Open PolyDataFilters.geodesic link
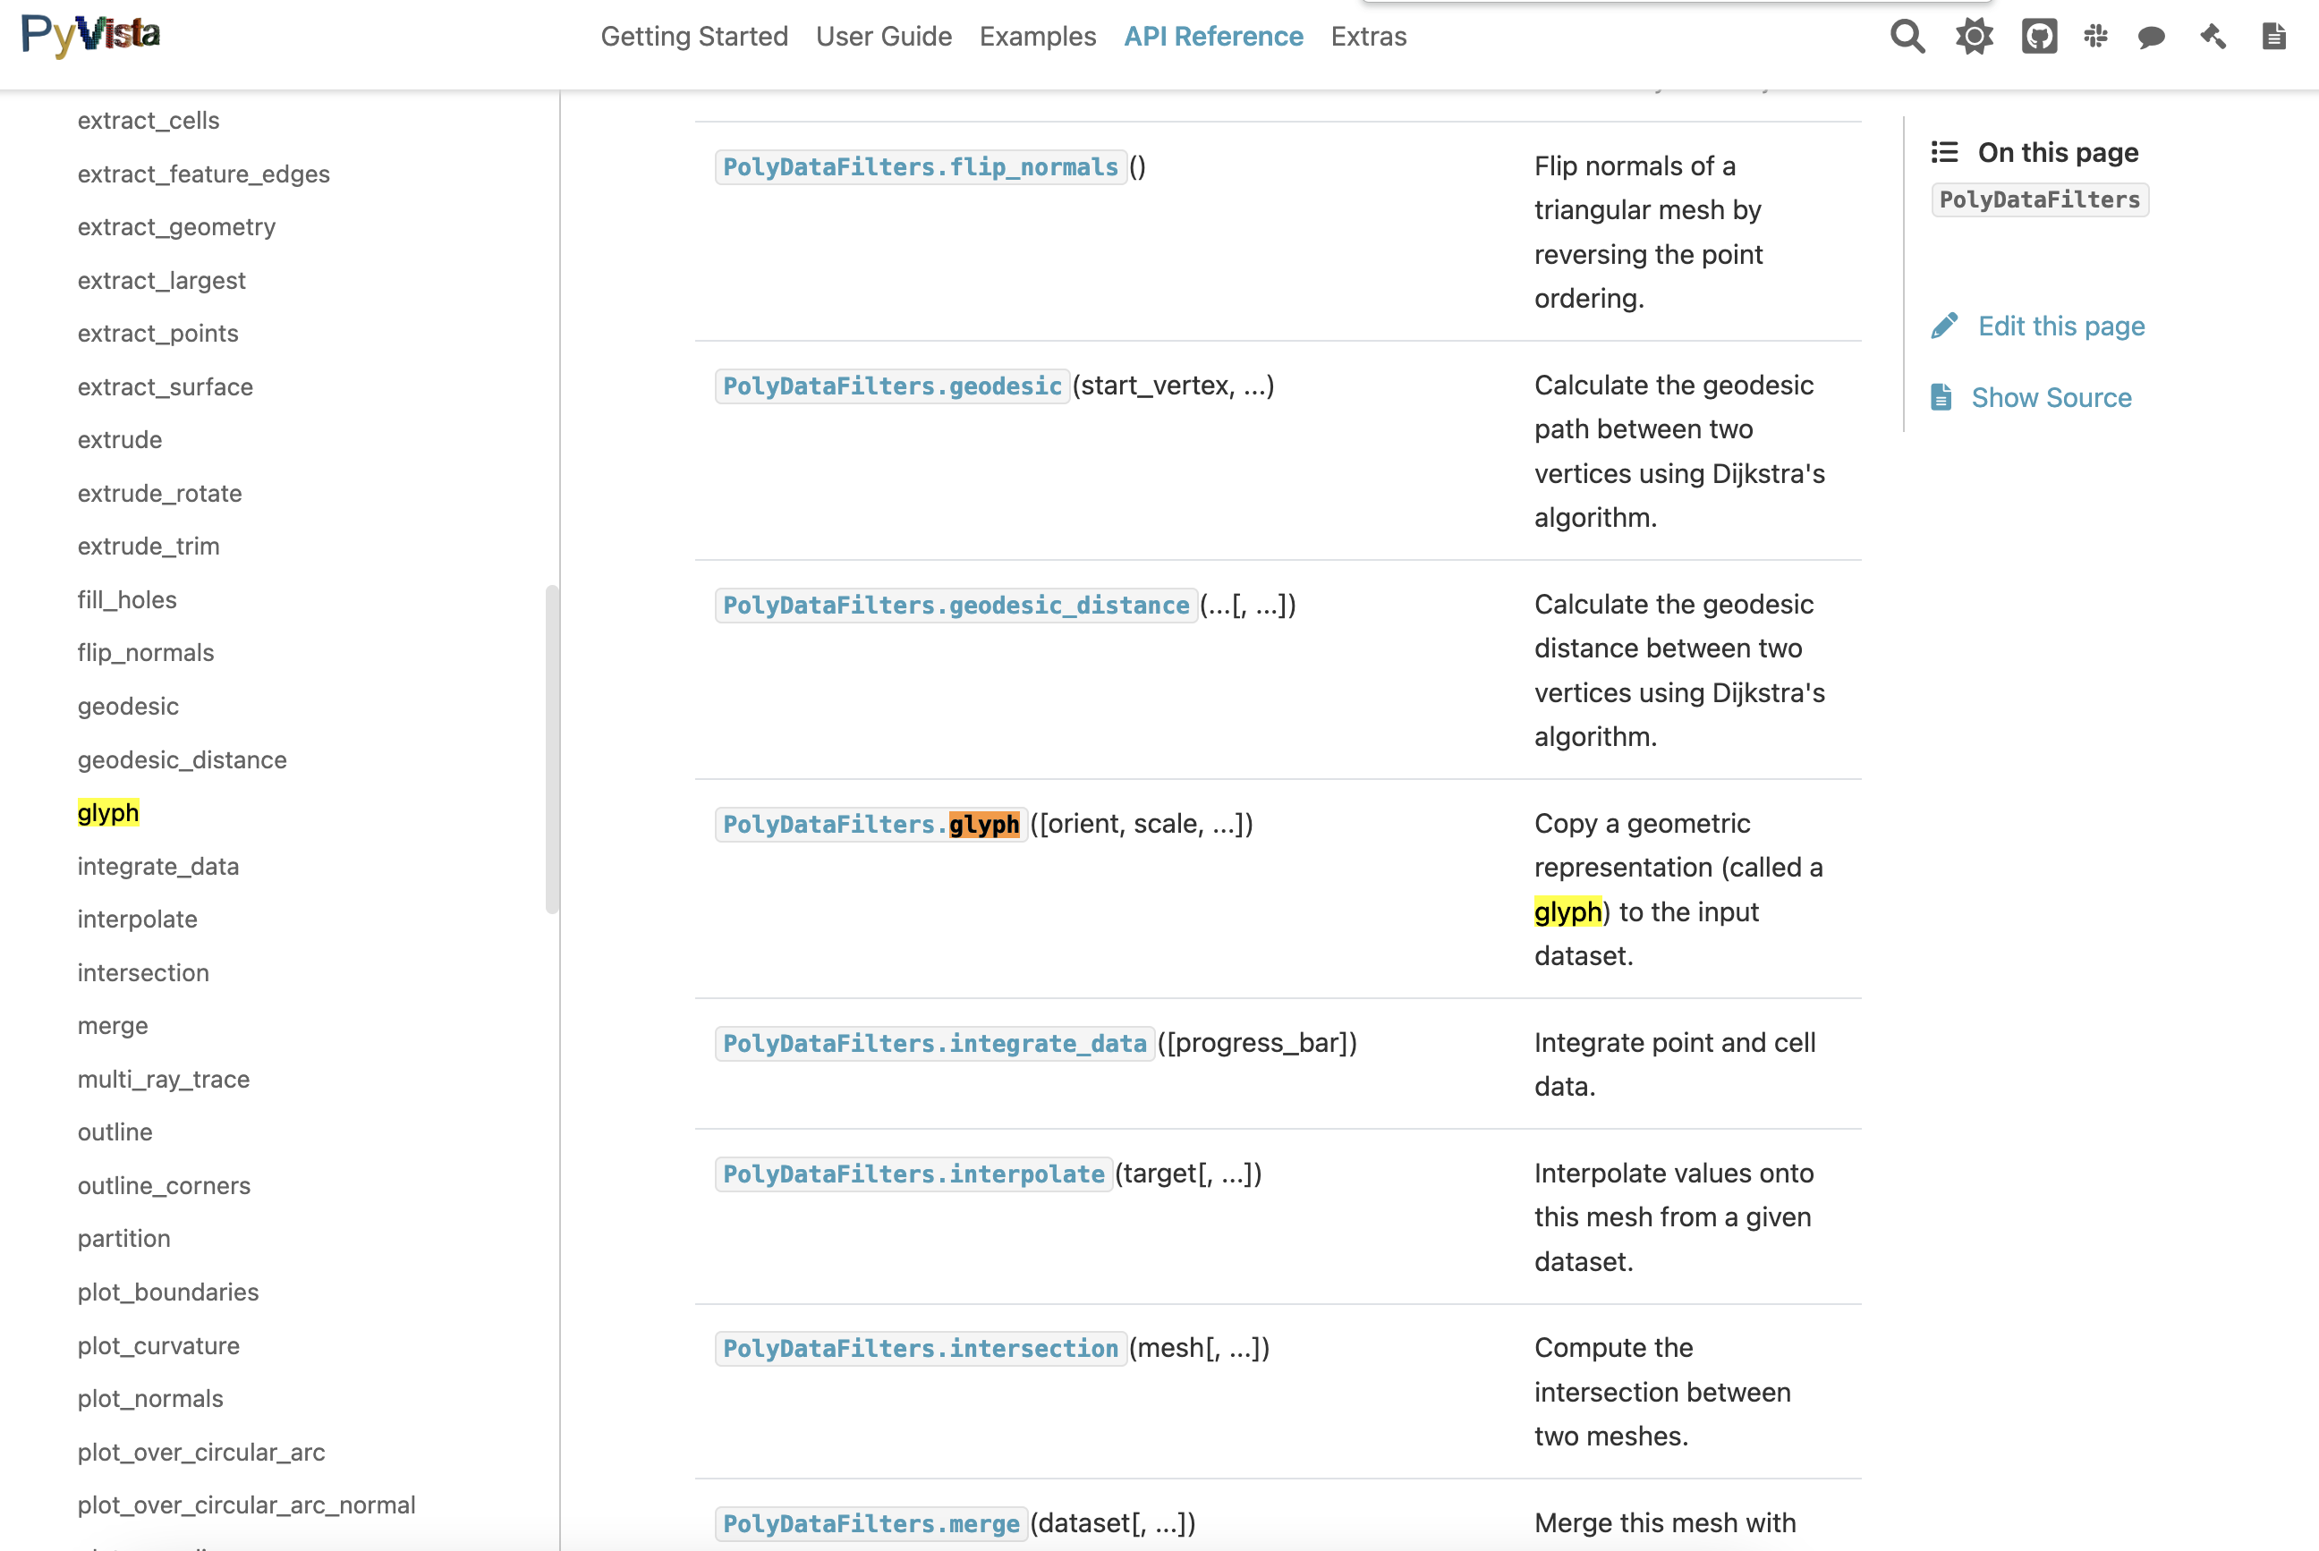Image resolution: width=2319 pixels, height=1551 pixels. [891, 386]
